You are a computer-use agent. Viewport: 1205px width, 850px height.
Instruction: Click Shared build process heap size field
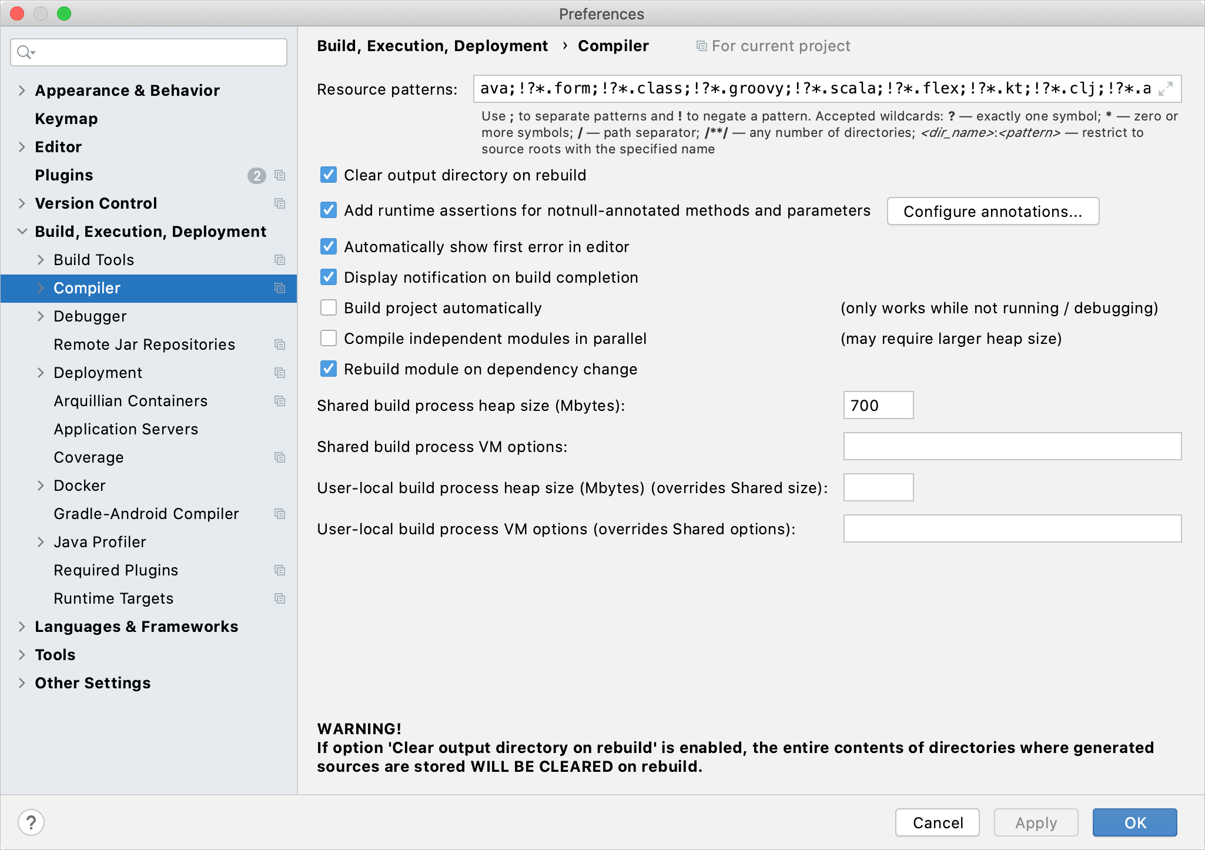tap(878, 405)
